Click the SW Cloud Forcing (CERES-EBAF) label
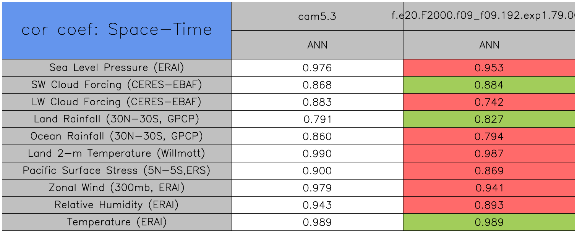The image size is (577, 233). [117, 85]
